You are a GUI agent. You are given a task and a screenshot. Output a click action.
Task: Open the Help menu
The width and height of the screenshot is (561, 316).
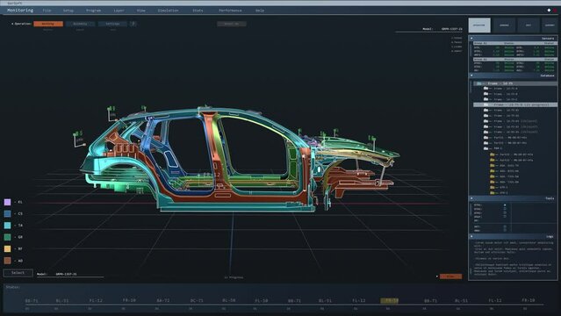coord(260,11)
